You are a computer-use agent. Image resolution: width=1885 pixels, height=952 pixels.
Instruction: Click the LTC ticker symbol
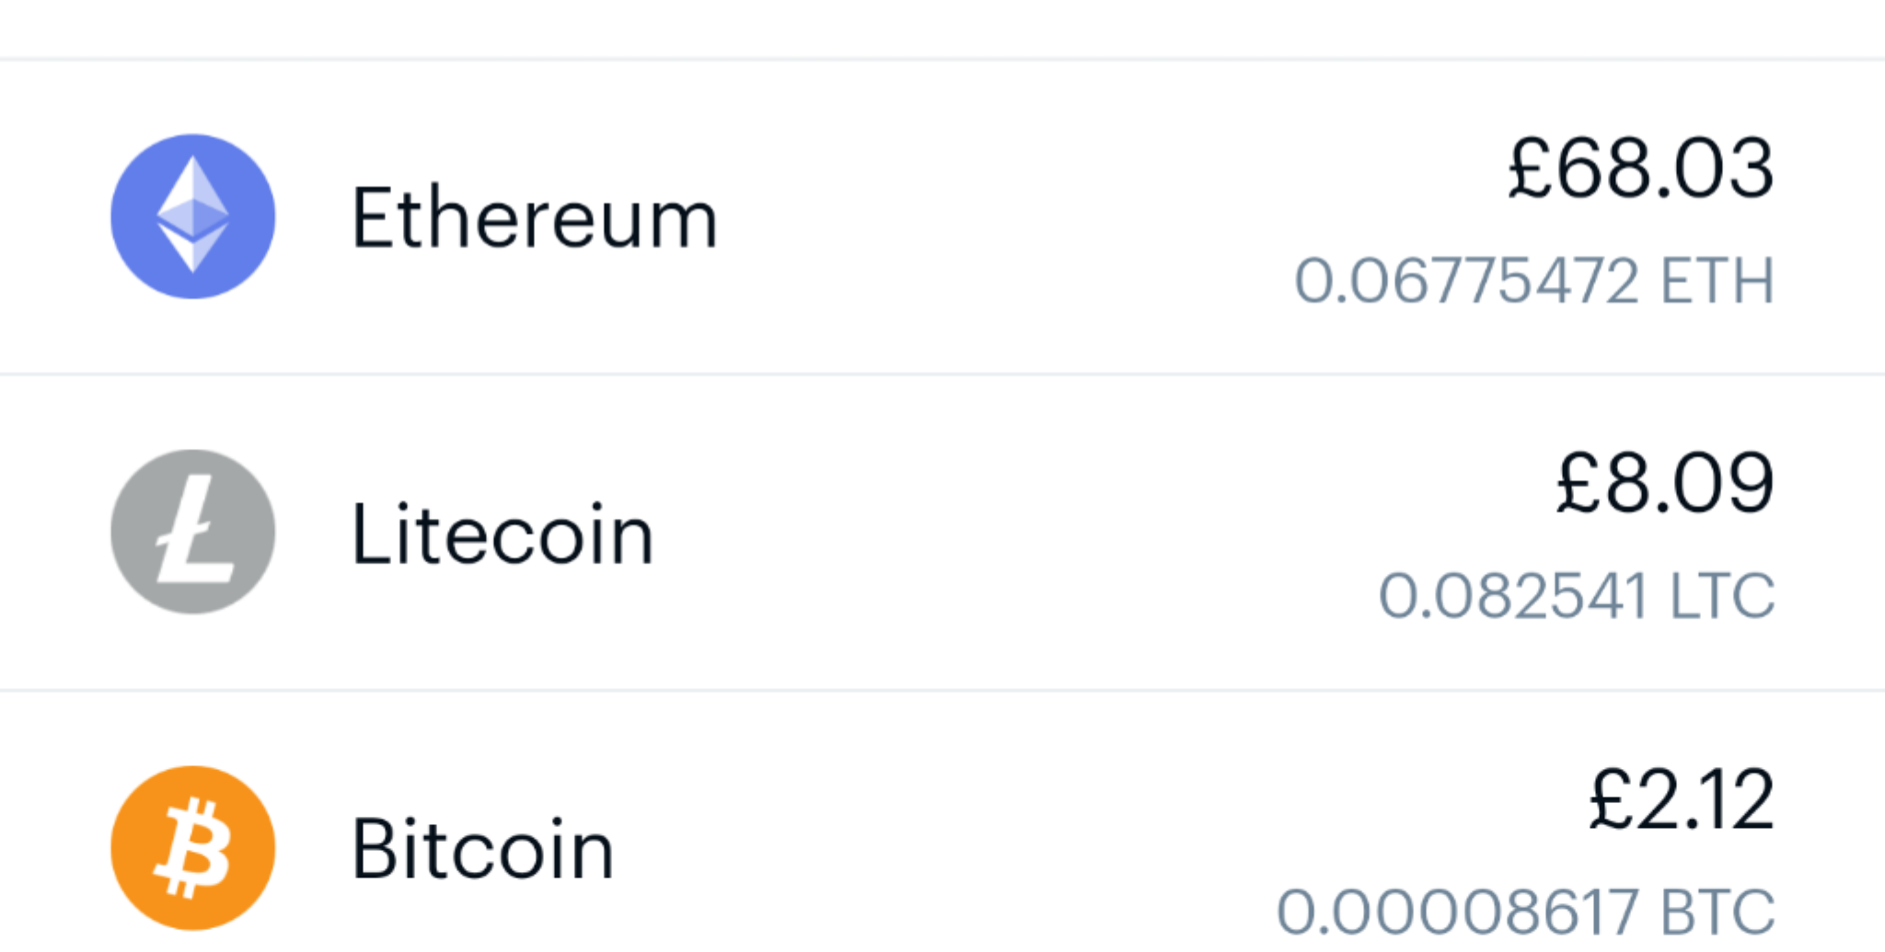pos(1721,596)
